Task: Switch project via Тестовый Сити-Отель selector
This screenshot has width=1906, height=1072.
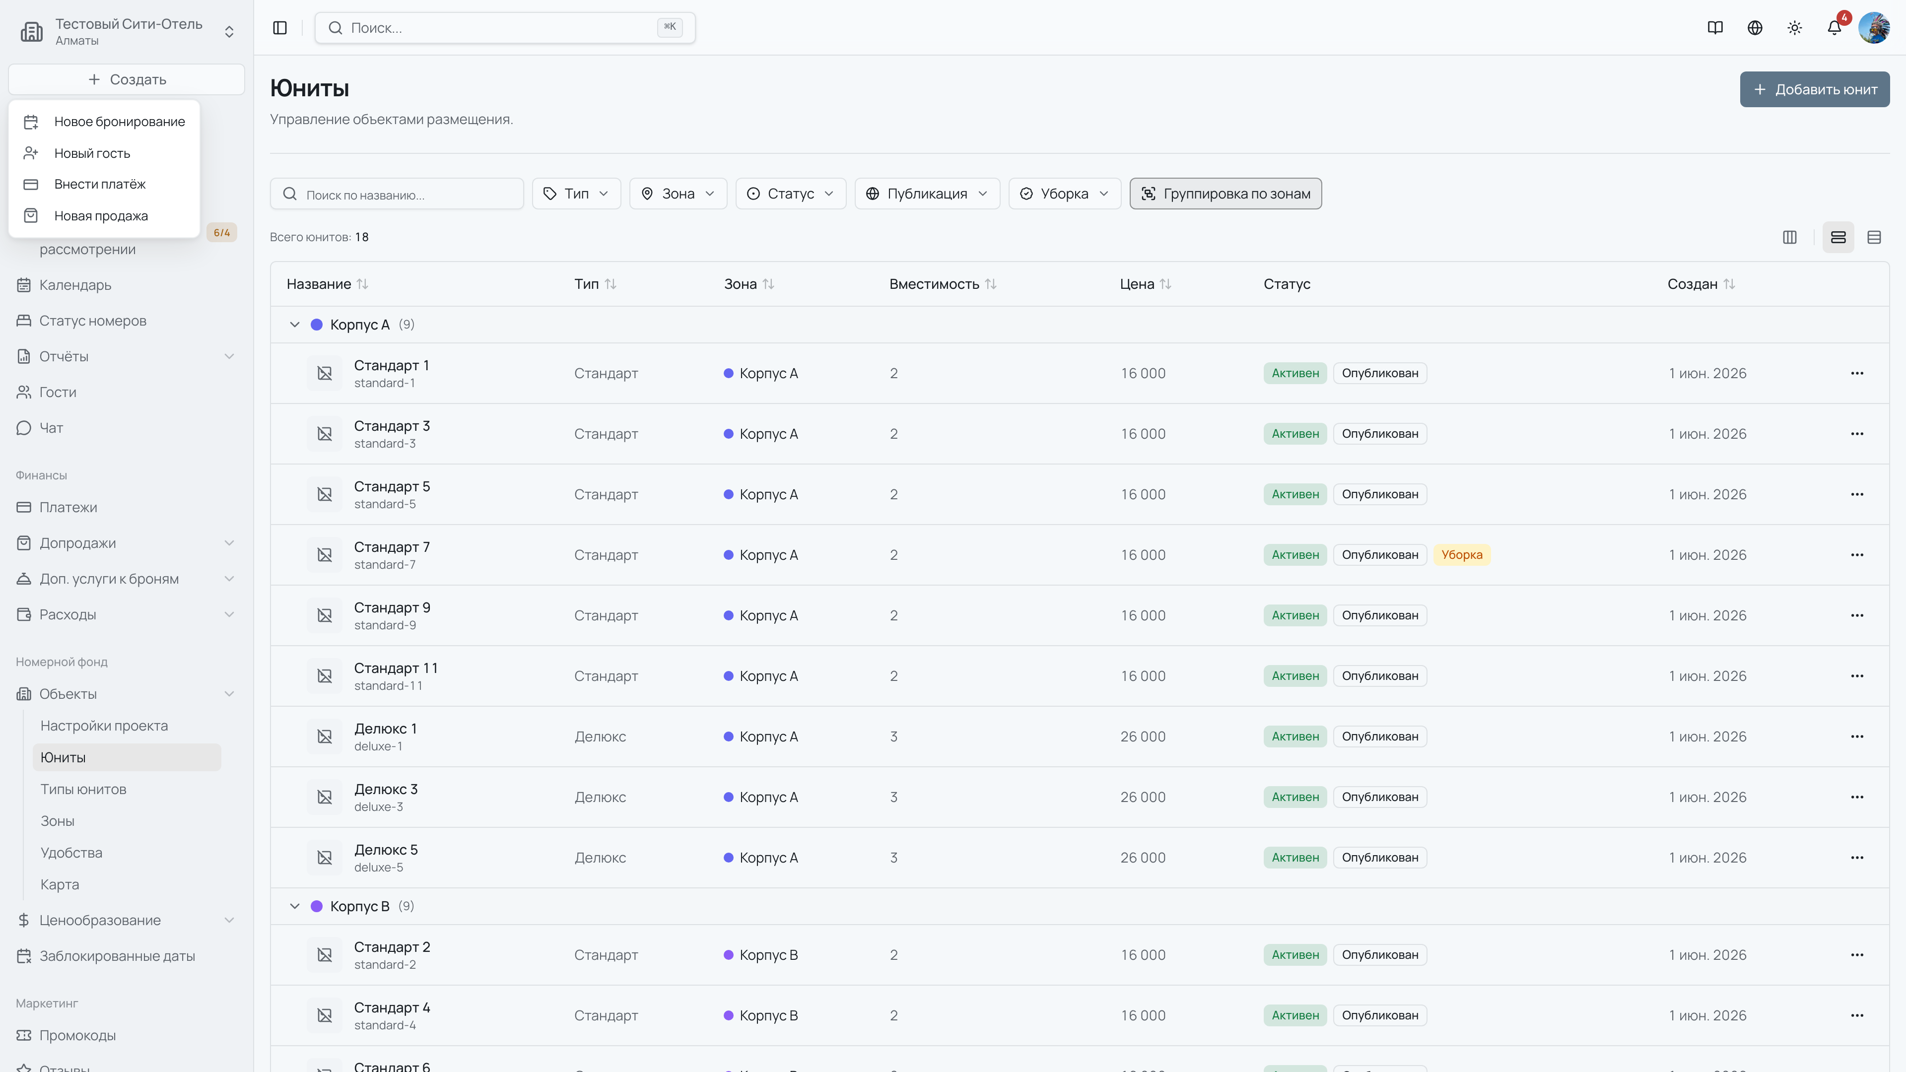Action: (127, 31)
